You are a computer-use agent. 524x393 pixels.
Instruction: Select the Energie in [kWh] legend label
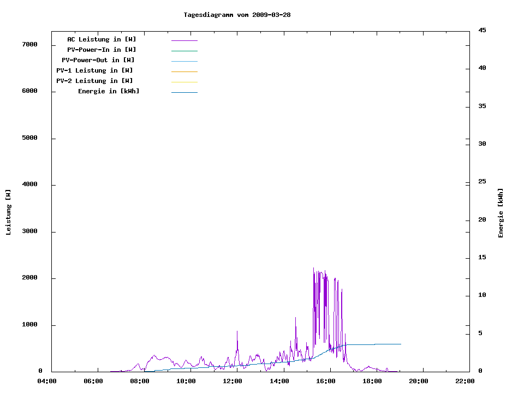click(x=109, y=91)
